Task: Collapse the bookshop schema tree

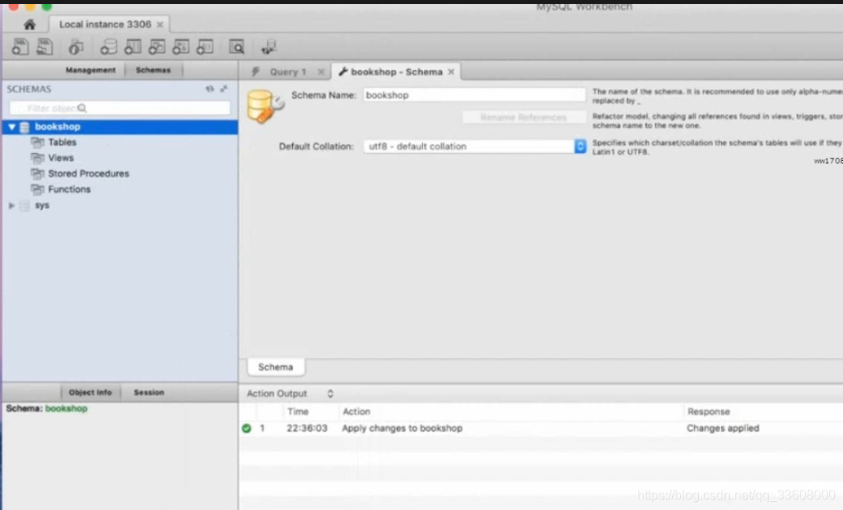Action: tap(12, 127)
